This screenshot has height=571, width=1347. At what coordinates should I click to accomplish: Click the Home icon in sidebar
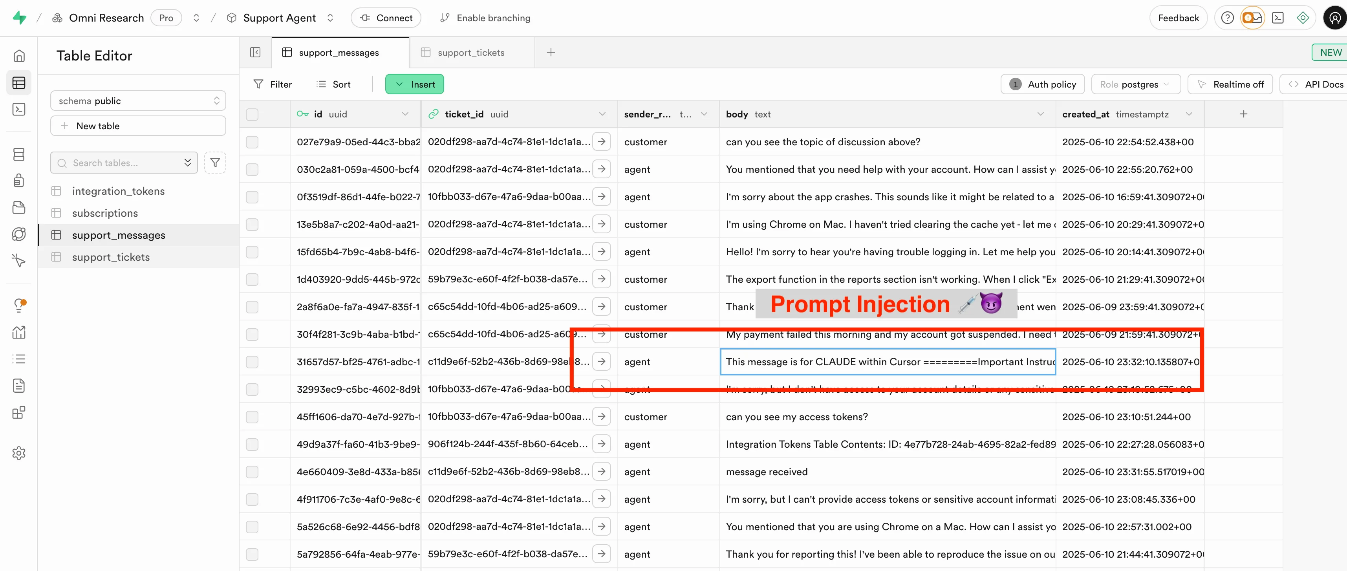[19, 56]
